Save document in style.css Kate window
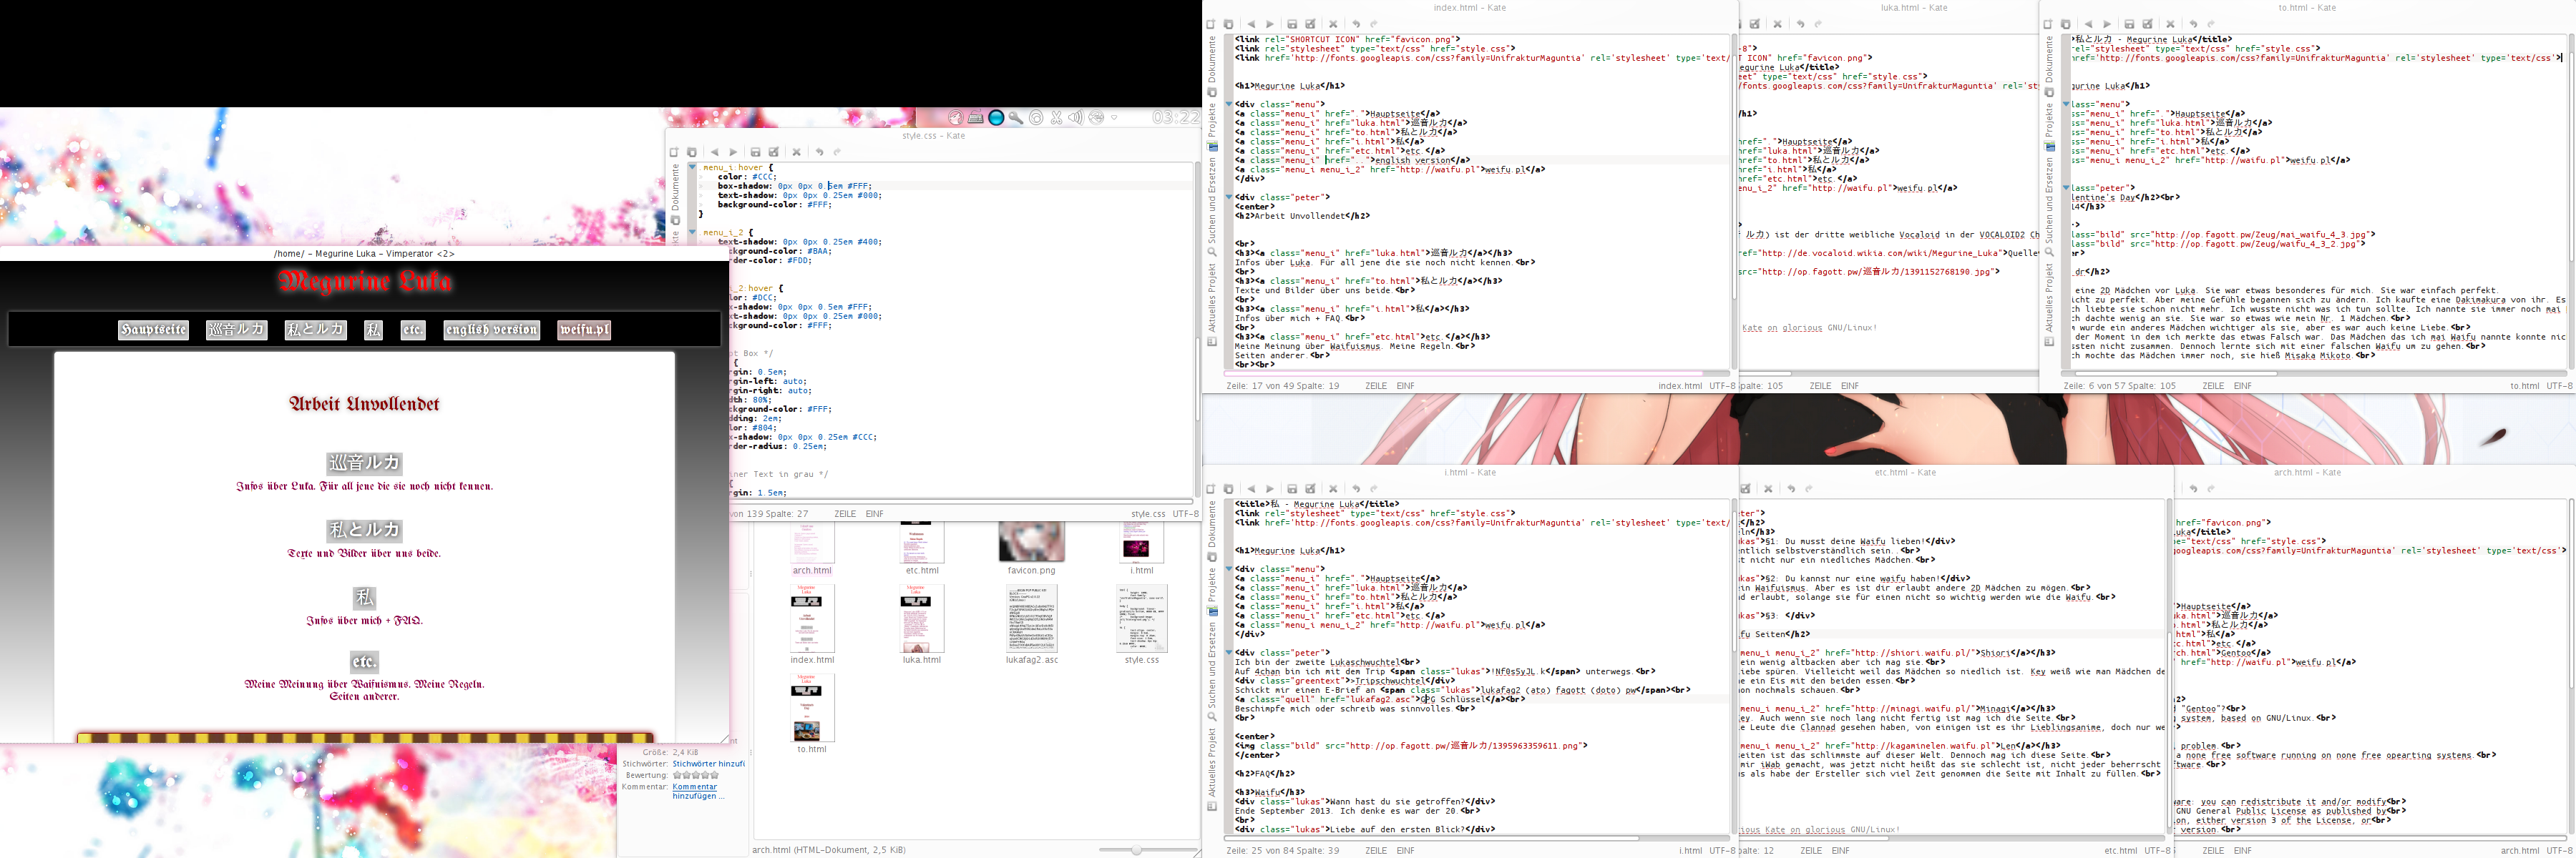The height and width of the screenshot is (858, 2576). (756, 153)
